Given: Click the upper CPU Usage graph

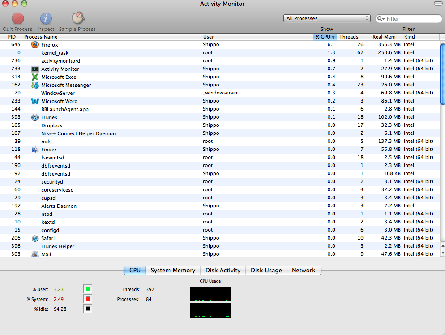Looking at the screenshot, I should (210, 294).
